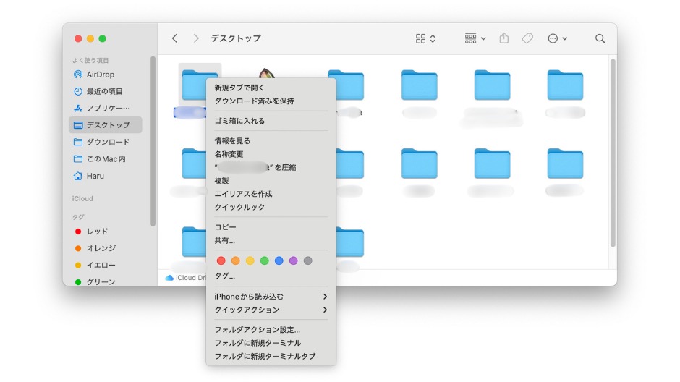The width and height of the screenshot is (680, 382).
Task: Open アプリケーション in the sidebar
Action: point(106,108)
